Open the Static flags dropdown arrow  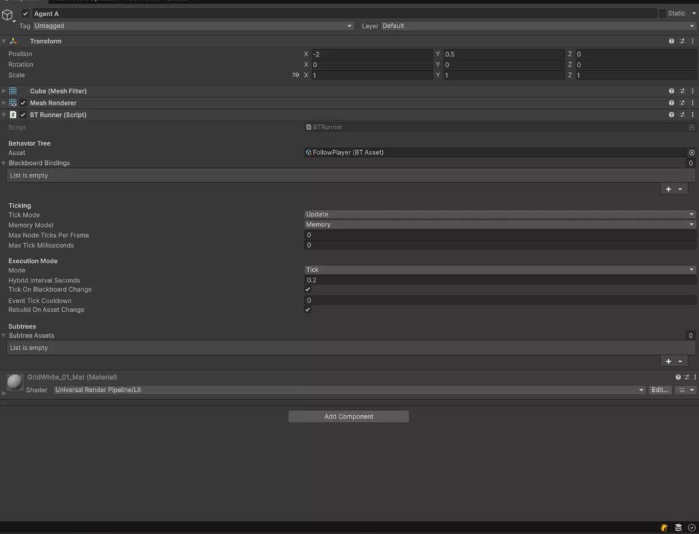point(694,14)
